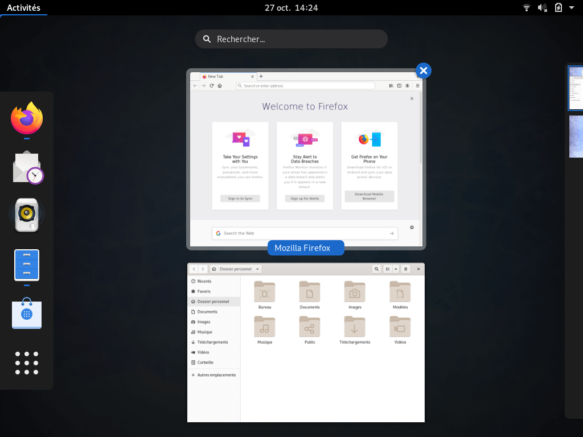Click the muted volume icon
Image resolution: width=583 pixels, height=437 pixels.
point(543,7)
